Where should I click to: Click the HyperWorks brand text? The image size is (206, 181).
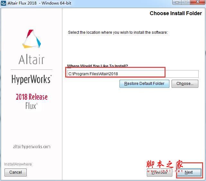pos(31,79)
